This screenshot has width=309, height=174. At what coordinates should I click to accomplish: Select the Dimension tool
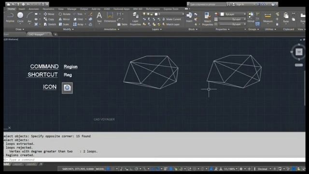click(x=110, y=17)
